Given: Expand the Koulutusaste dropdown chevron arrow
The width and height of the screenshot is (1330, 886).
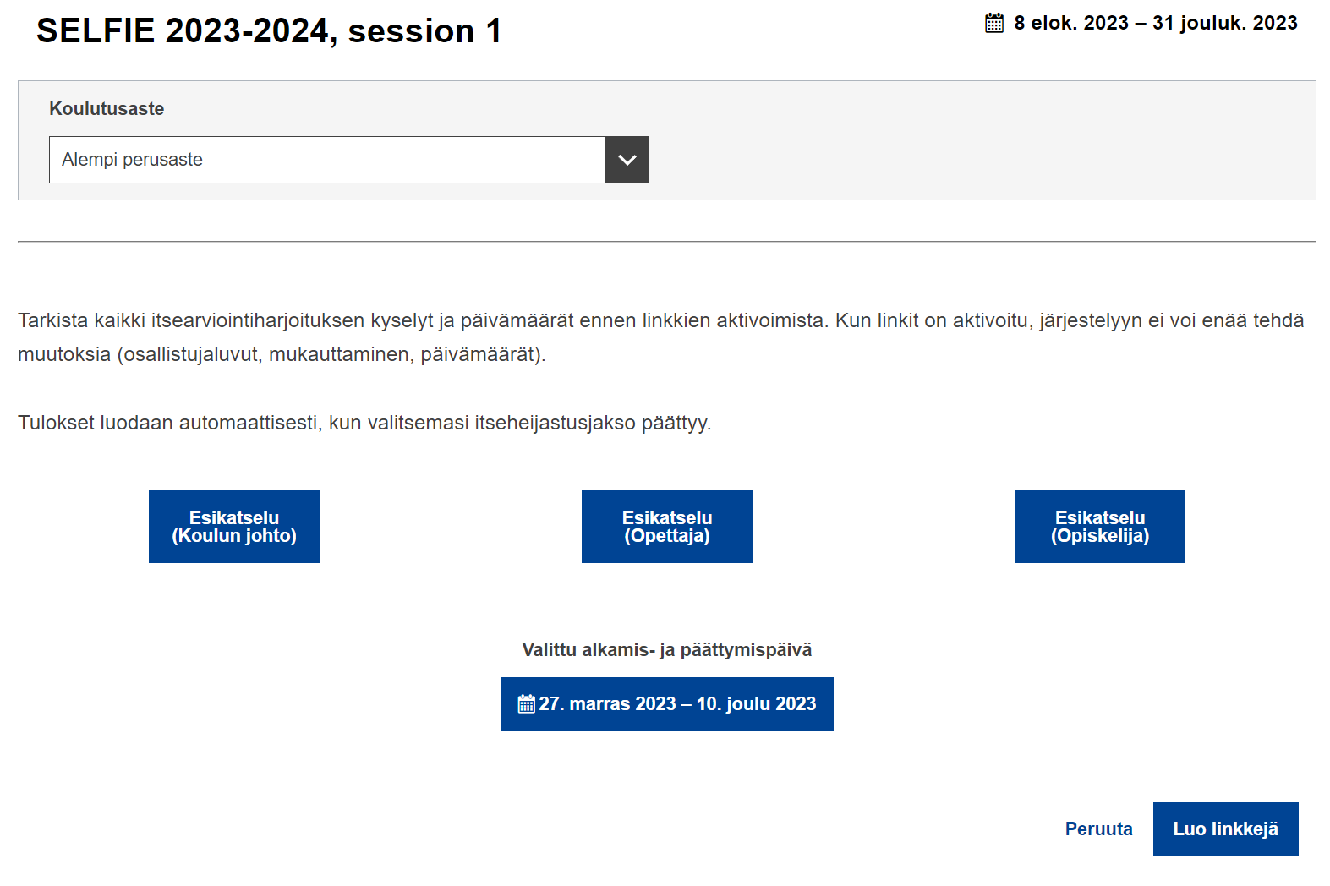Looking at the screenshot, I should point(627,160).
